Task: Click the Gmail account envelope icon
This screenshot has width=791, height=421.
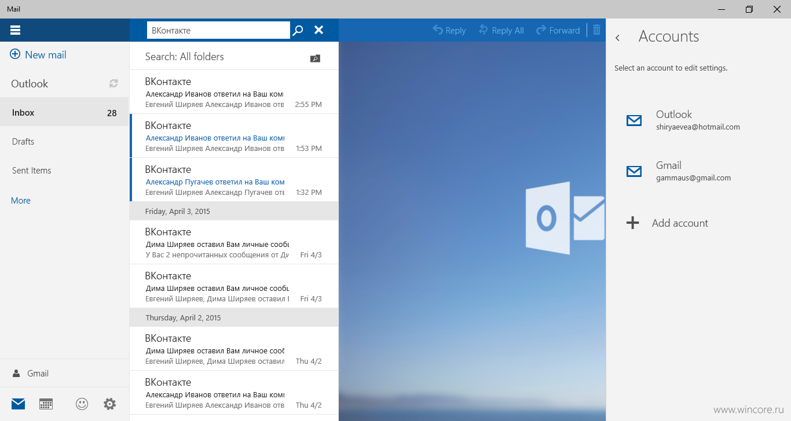Action: click(634, 171)
